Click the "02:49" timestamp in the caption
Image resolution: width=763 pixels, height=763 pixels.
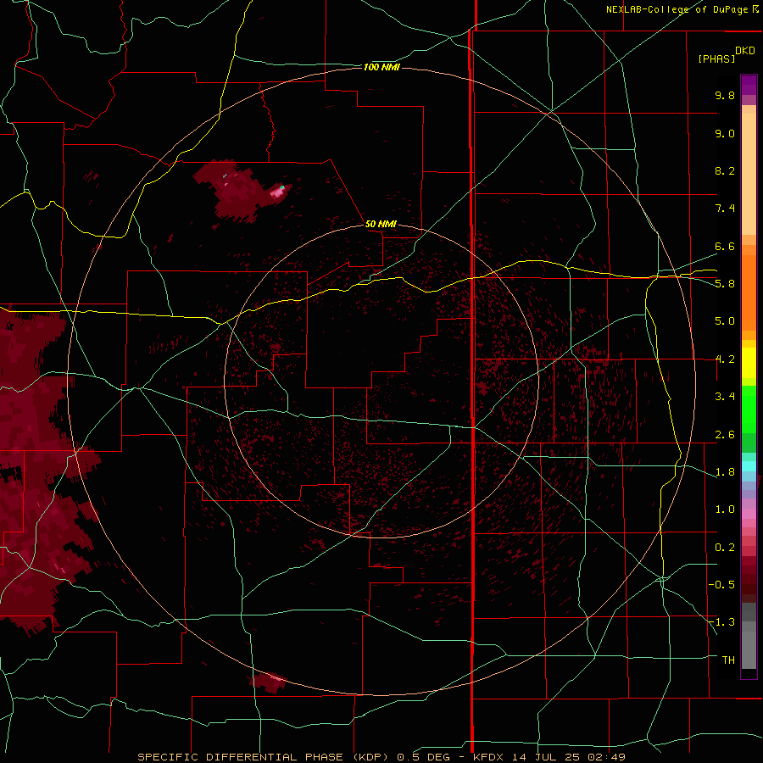[607, 757]
